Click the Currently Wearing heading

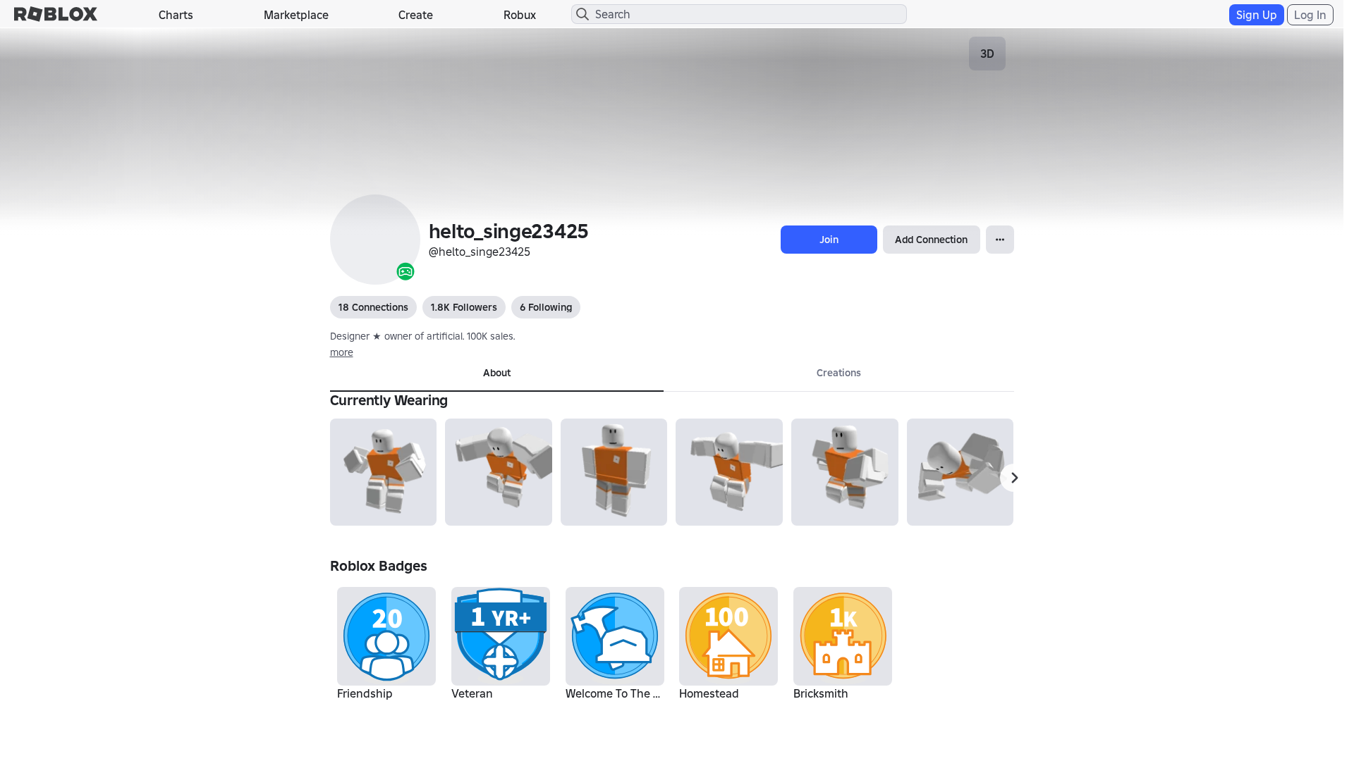[x=389, y=400]
